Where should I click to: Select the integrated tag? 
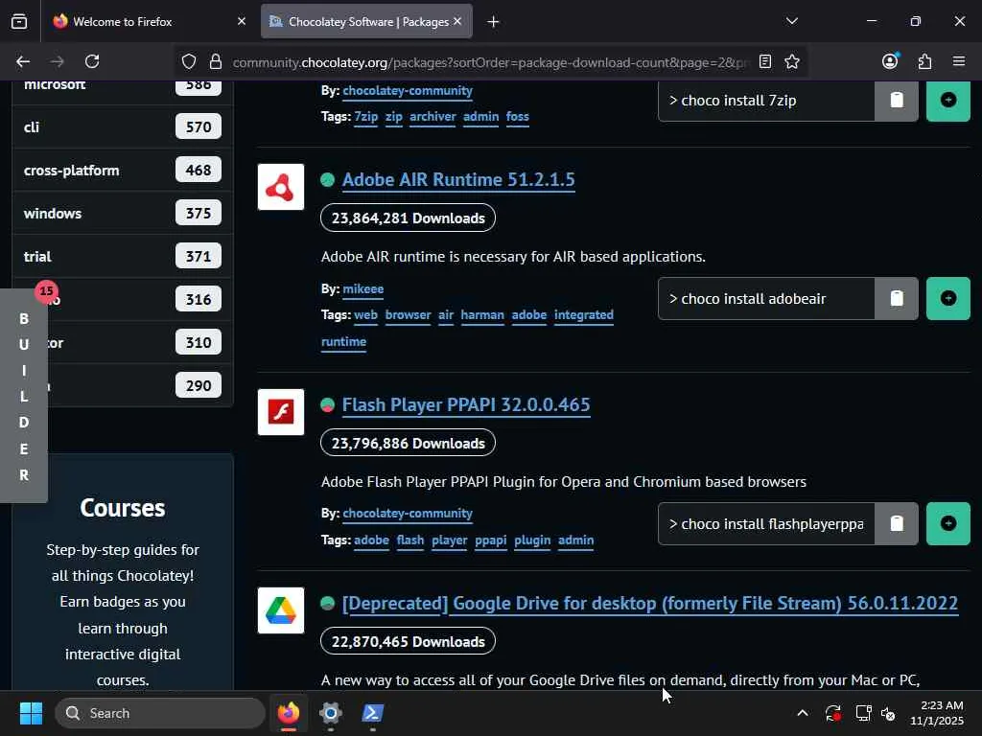pyautogui.click(x=584, y=315)
